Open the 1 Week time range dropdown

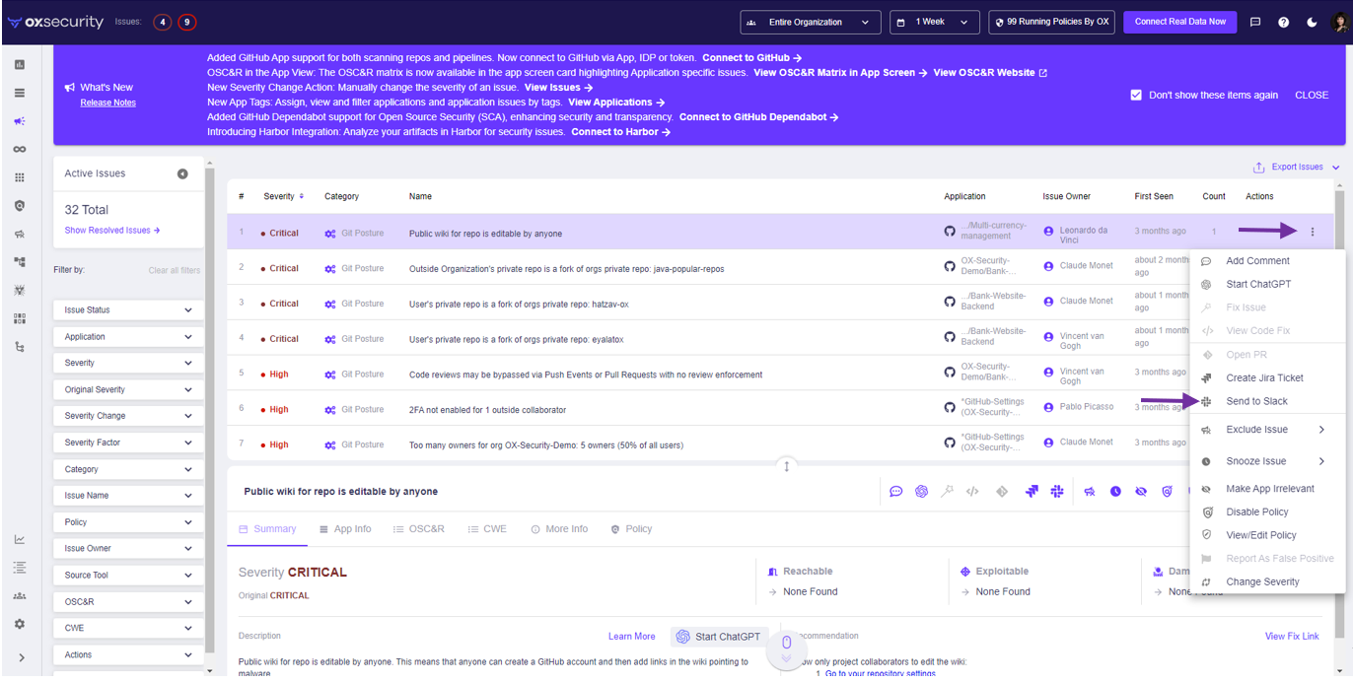[934, 22]
